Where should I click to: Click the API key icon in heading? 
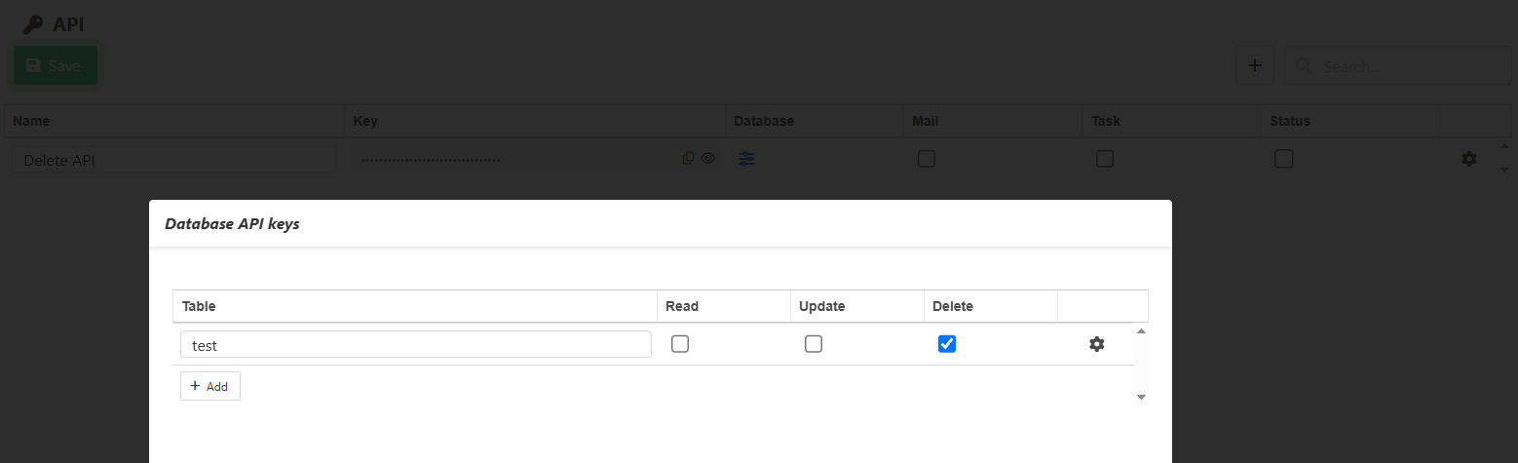pyautogui.click(x=33, y=25)
